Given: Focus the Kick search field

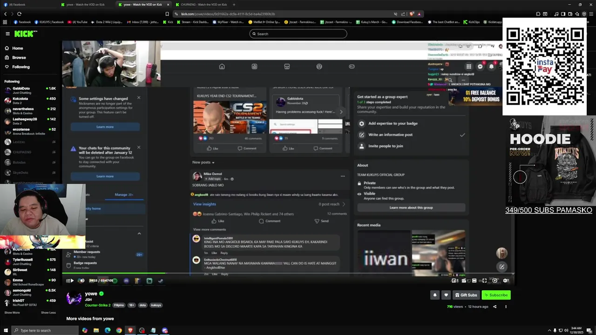Looking at the screenshot, I should [x=298, y=33].
